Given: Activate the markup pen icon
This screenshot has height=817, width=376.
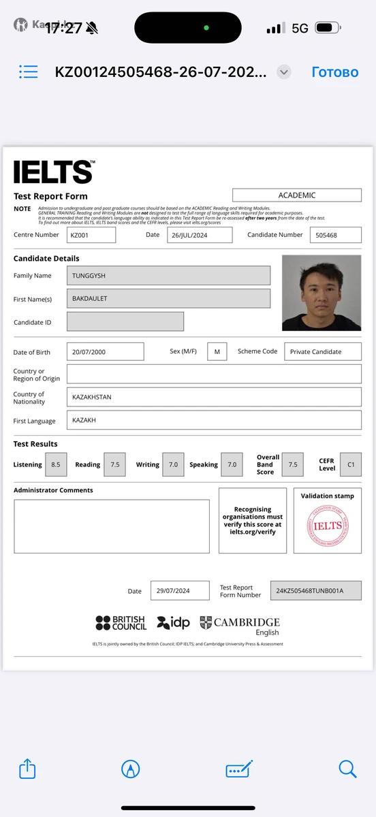Looking at the screenshot, I should point(131,769).
